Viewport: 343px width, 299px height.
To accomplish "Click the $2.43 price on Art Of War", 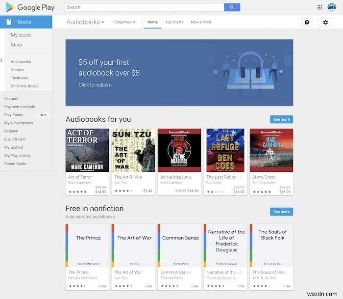I will point(147,190).
